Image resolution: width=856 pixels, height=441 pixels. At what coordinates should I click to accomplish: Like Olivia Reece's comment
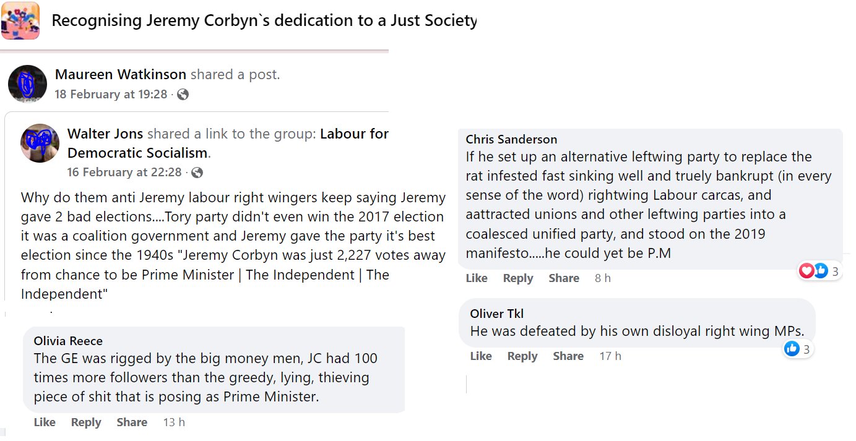click(45, 422)
